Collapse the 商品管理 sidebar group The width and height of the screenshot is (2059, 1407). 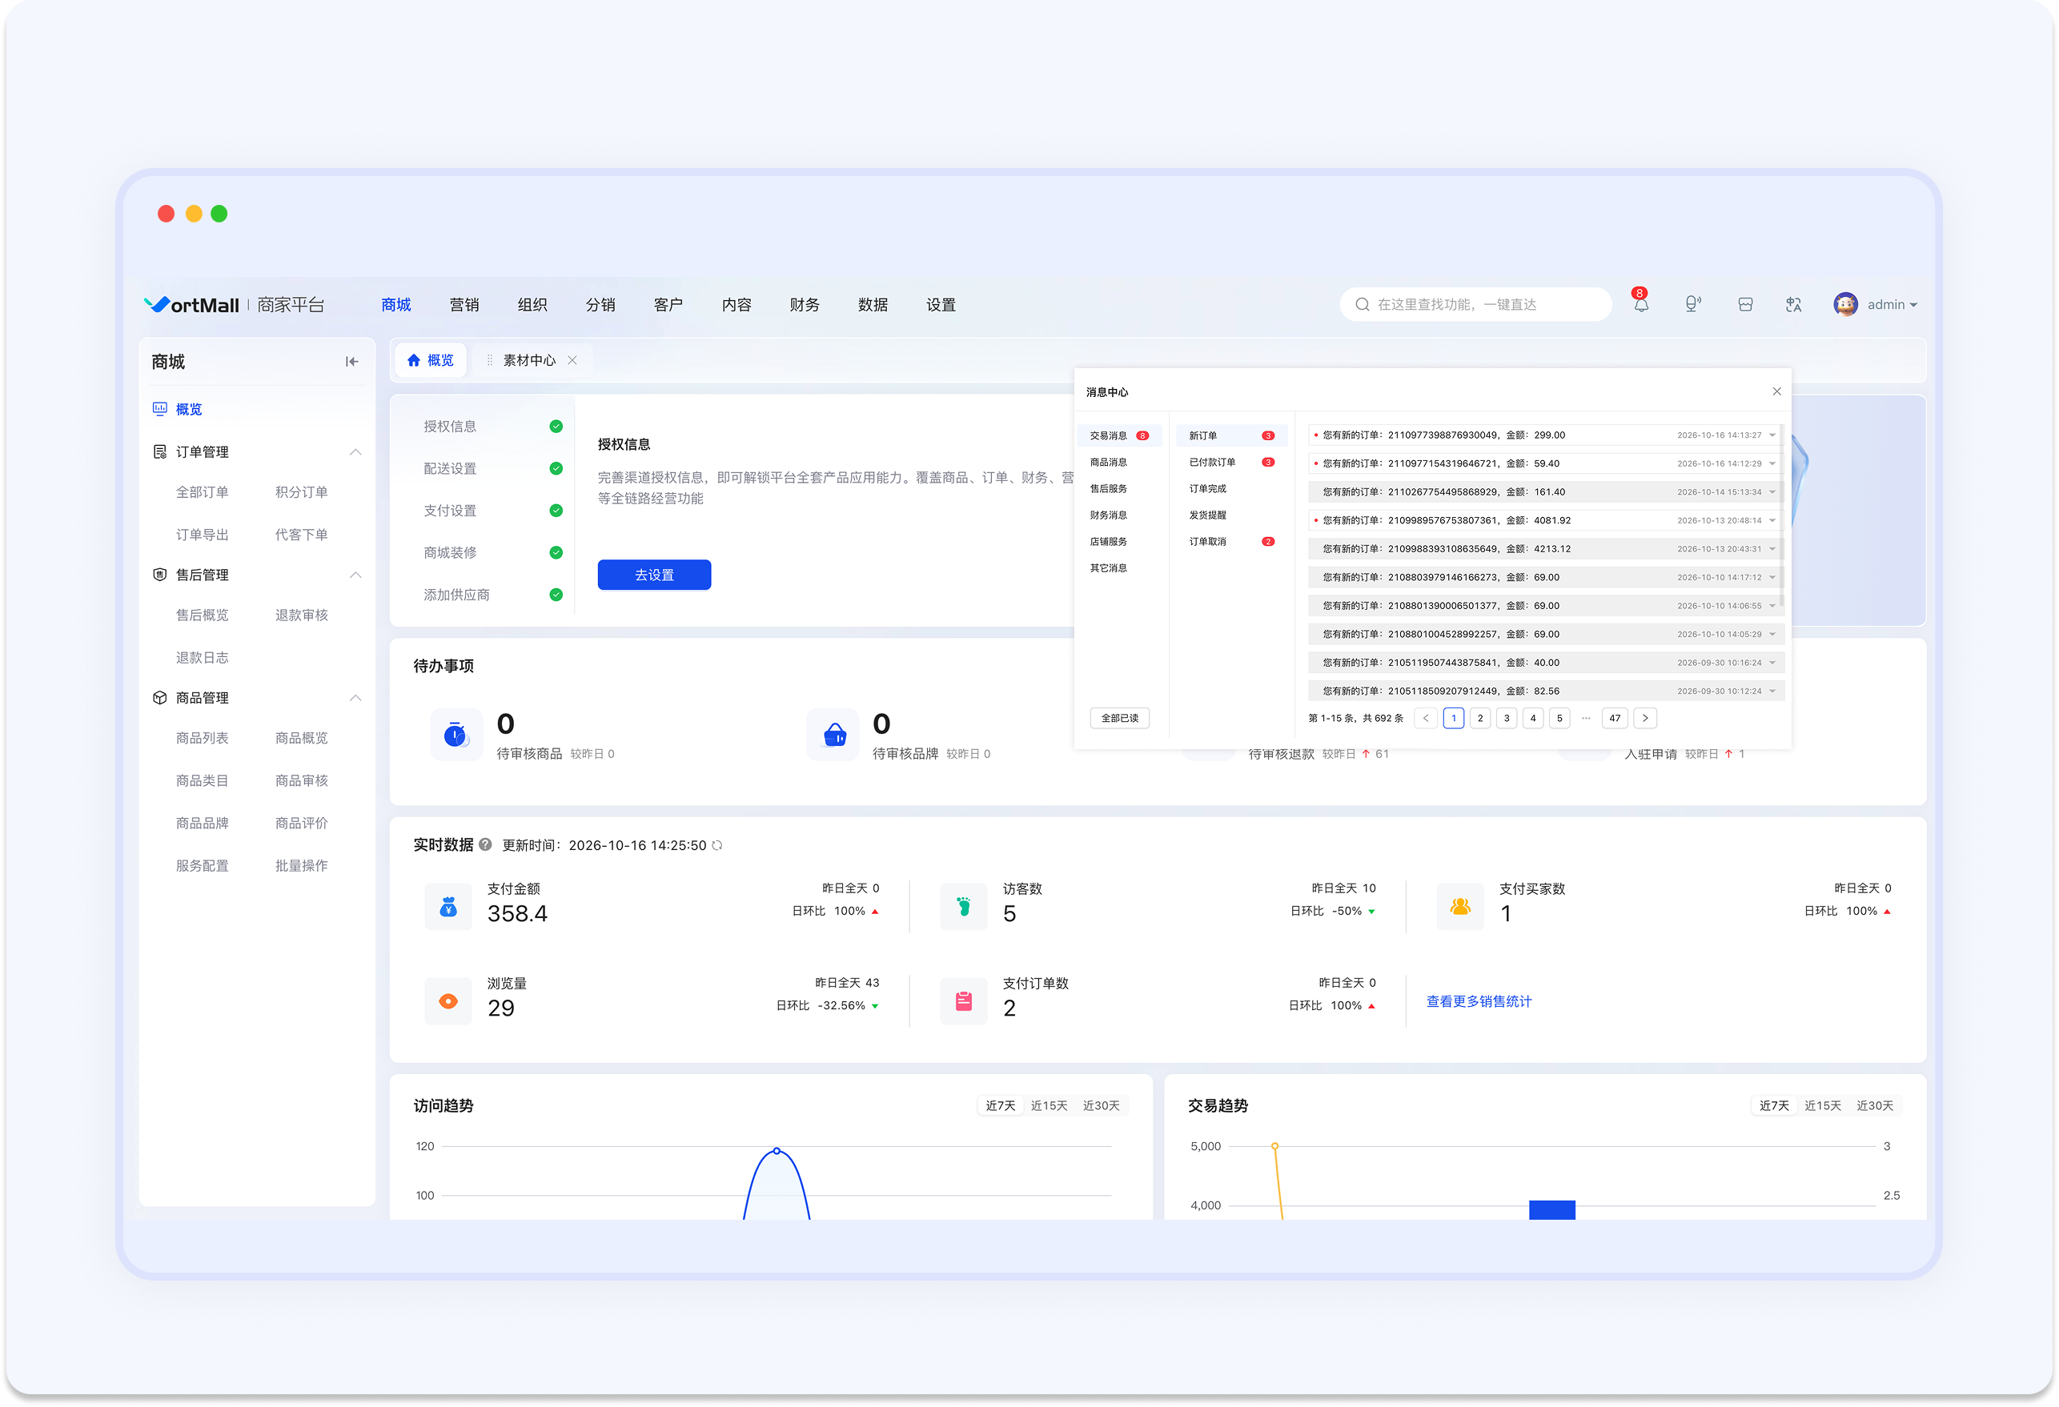(x=355, y=698)
